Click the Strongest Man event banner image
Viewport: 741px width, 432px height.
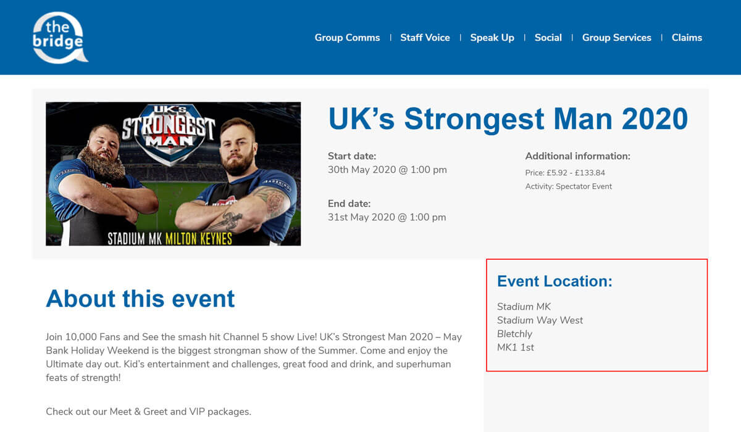[x=174, y=173]
